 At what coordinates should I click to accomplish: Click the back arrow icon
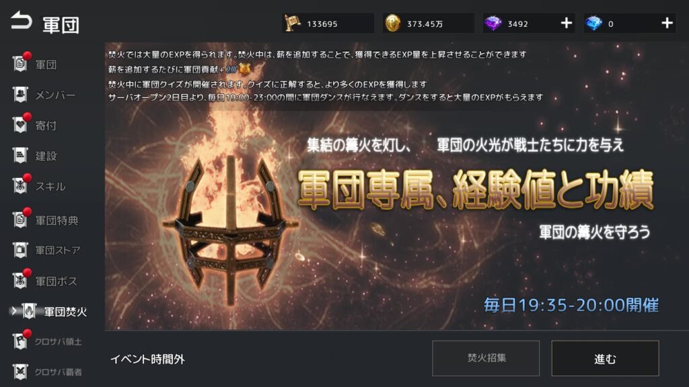coord(21,21)
